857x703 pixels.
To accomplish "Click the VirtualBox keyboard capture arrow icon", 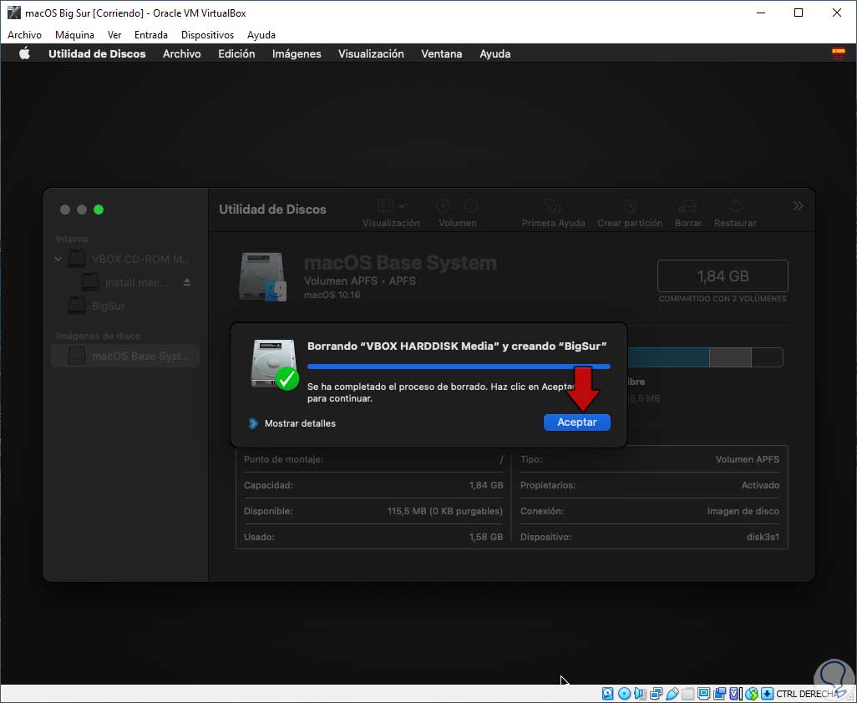I will coord(767,694).
